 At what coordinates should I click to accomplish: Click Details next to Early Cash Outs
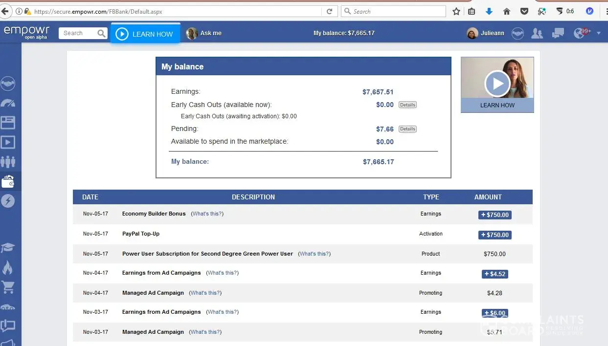tap(407, 105)
